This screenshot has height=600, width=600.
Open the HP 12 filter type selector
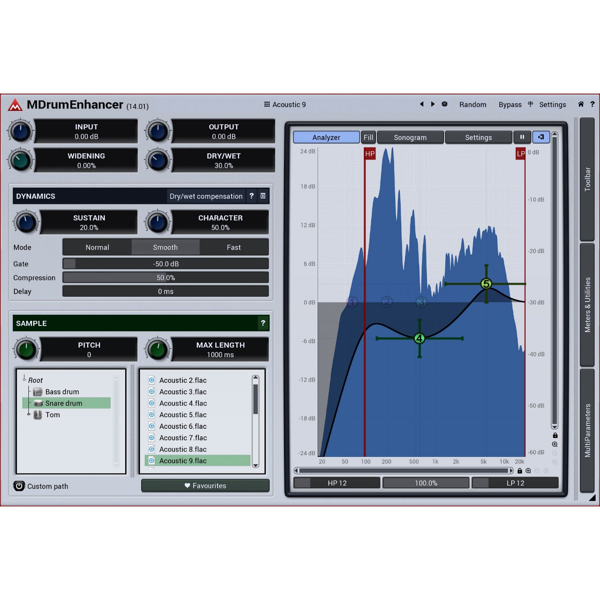coord(337,483)
